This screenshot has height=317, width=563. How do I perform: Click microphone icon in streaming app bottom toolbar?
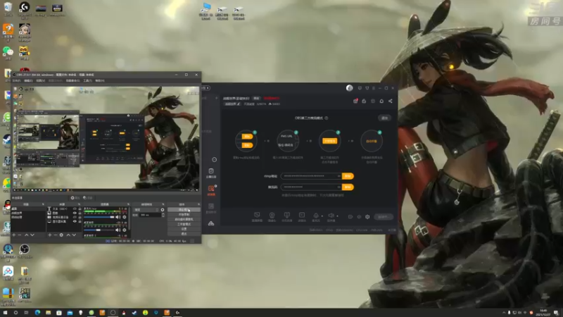click(x=316, y=216)
